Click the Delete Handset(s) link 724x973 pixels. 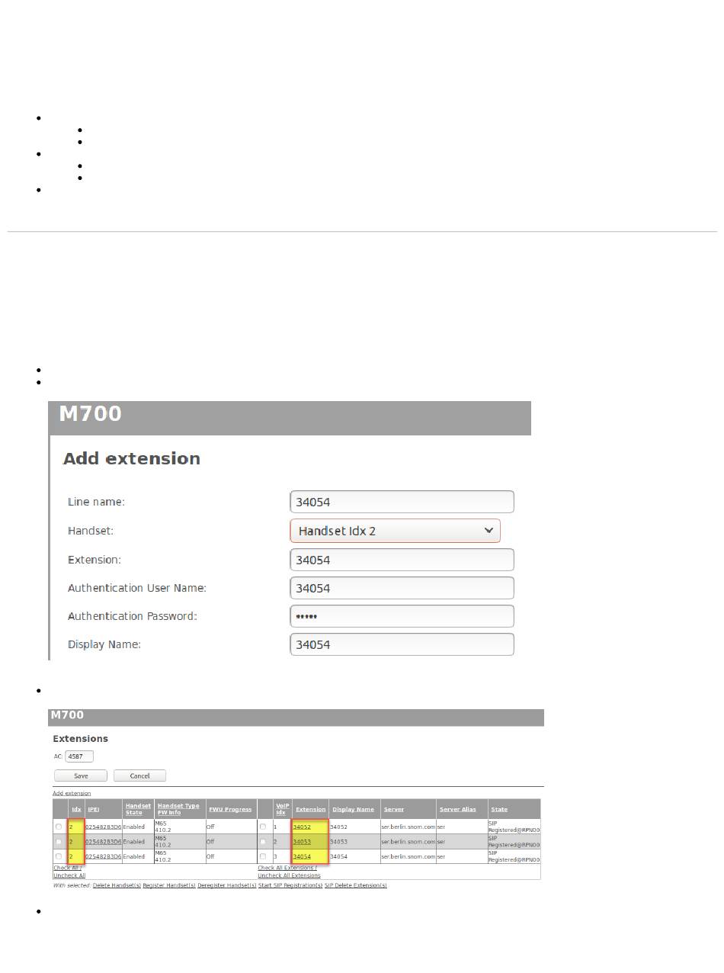point(117,885)
